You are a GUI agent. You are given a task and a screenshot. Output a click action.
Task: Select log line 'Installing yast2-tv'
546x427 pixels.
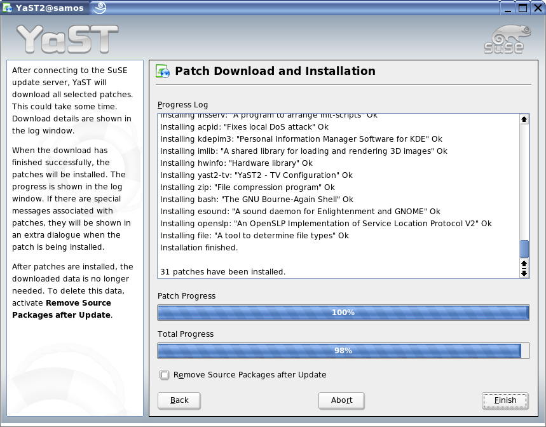(x=256, y=175)
